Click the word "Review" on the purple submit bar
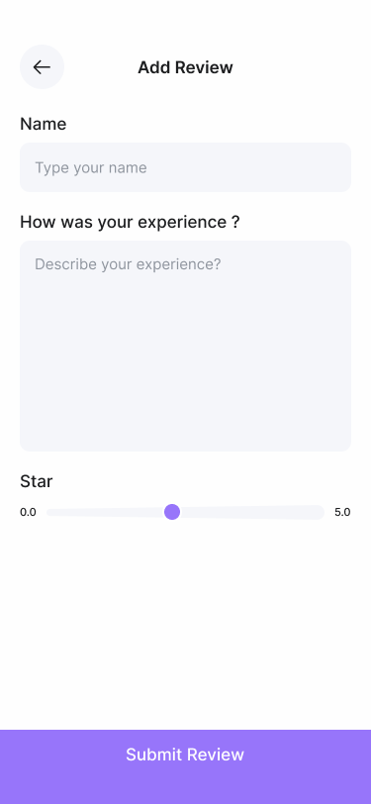This screenshot has height=804, width=371. point(216,754)
